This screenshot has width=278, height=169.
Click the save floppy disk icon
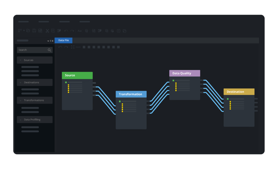click(x=34, y=31)
